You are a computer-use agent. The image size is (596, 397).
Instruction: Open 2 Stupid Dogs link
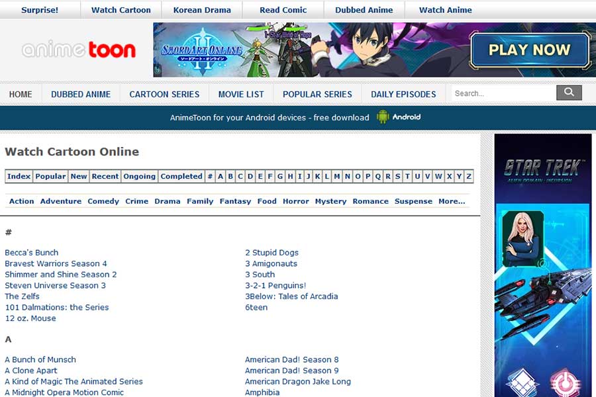click(x=272, y=253)
